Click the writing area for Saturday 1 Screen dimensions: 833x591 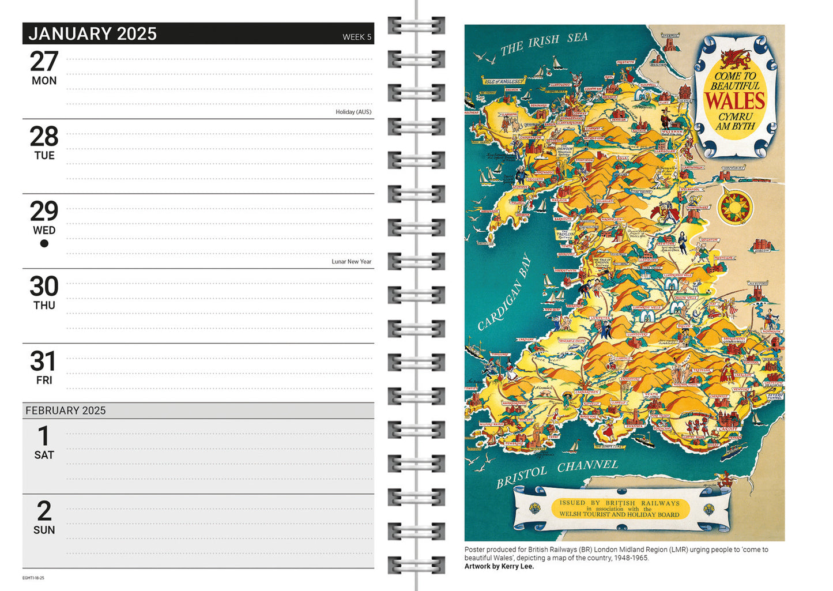(x=219, y=456)
